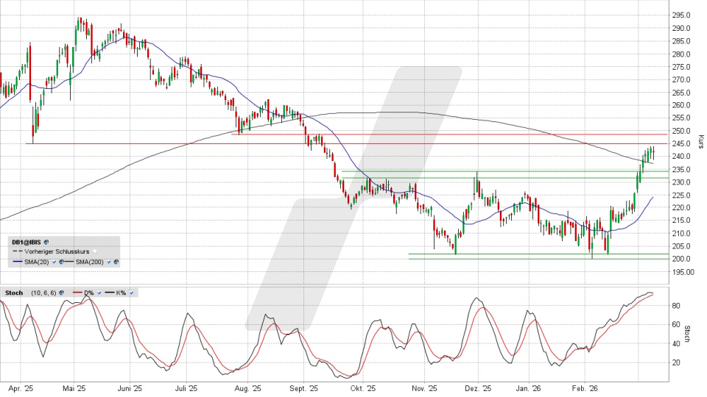Click the Nov. '25 date axis label
Image resolution: width=707 pixels, height=397 pixels.
click(424, 389)
